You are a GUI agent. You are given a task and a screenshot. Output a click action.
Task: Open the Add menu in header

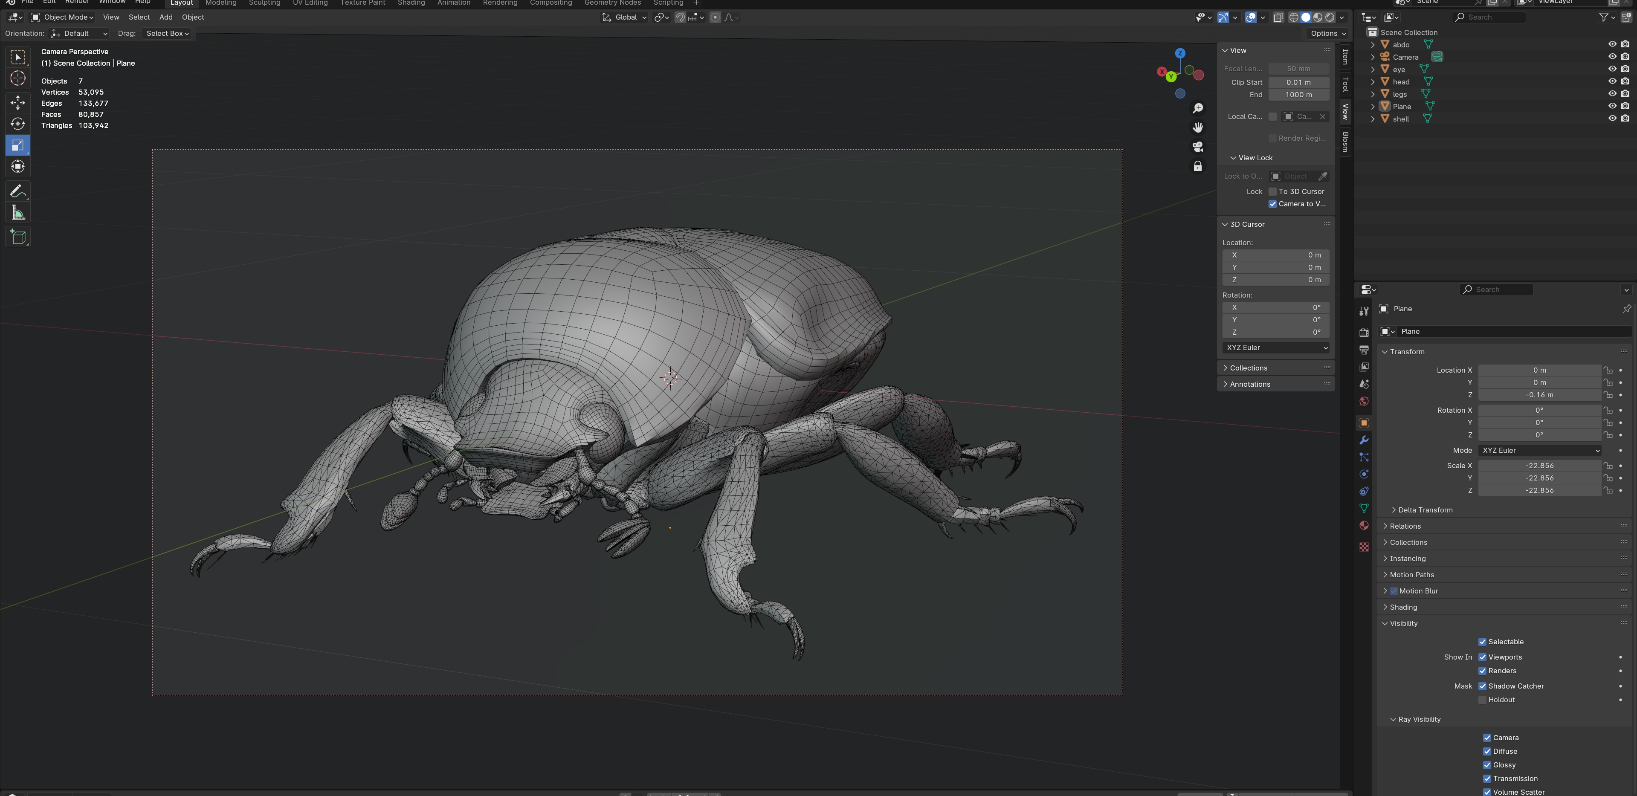click(x=166, y=17)
